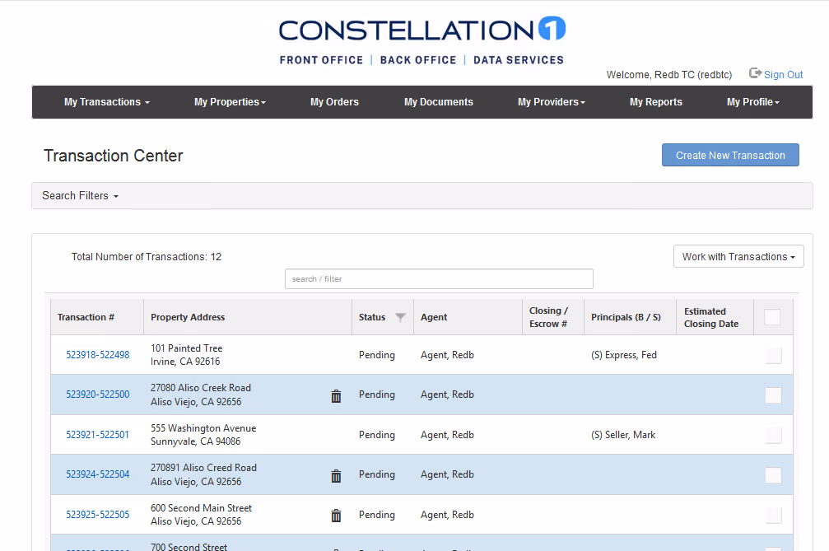Click the '101 Painted Tree' address cell
Viewport: 829px width, 551px height.
(187, 355)
